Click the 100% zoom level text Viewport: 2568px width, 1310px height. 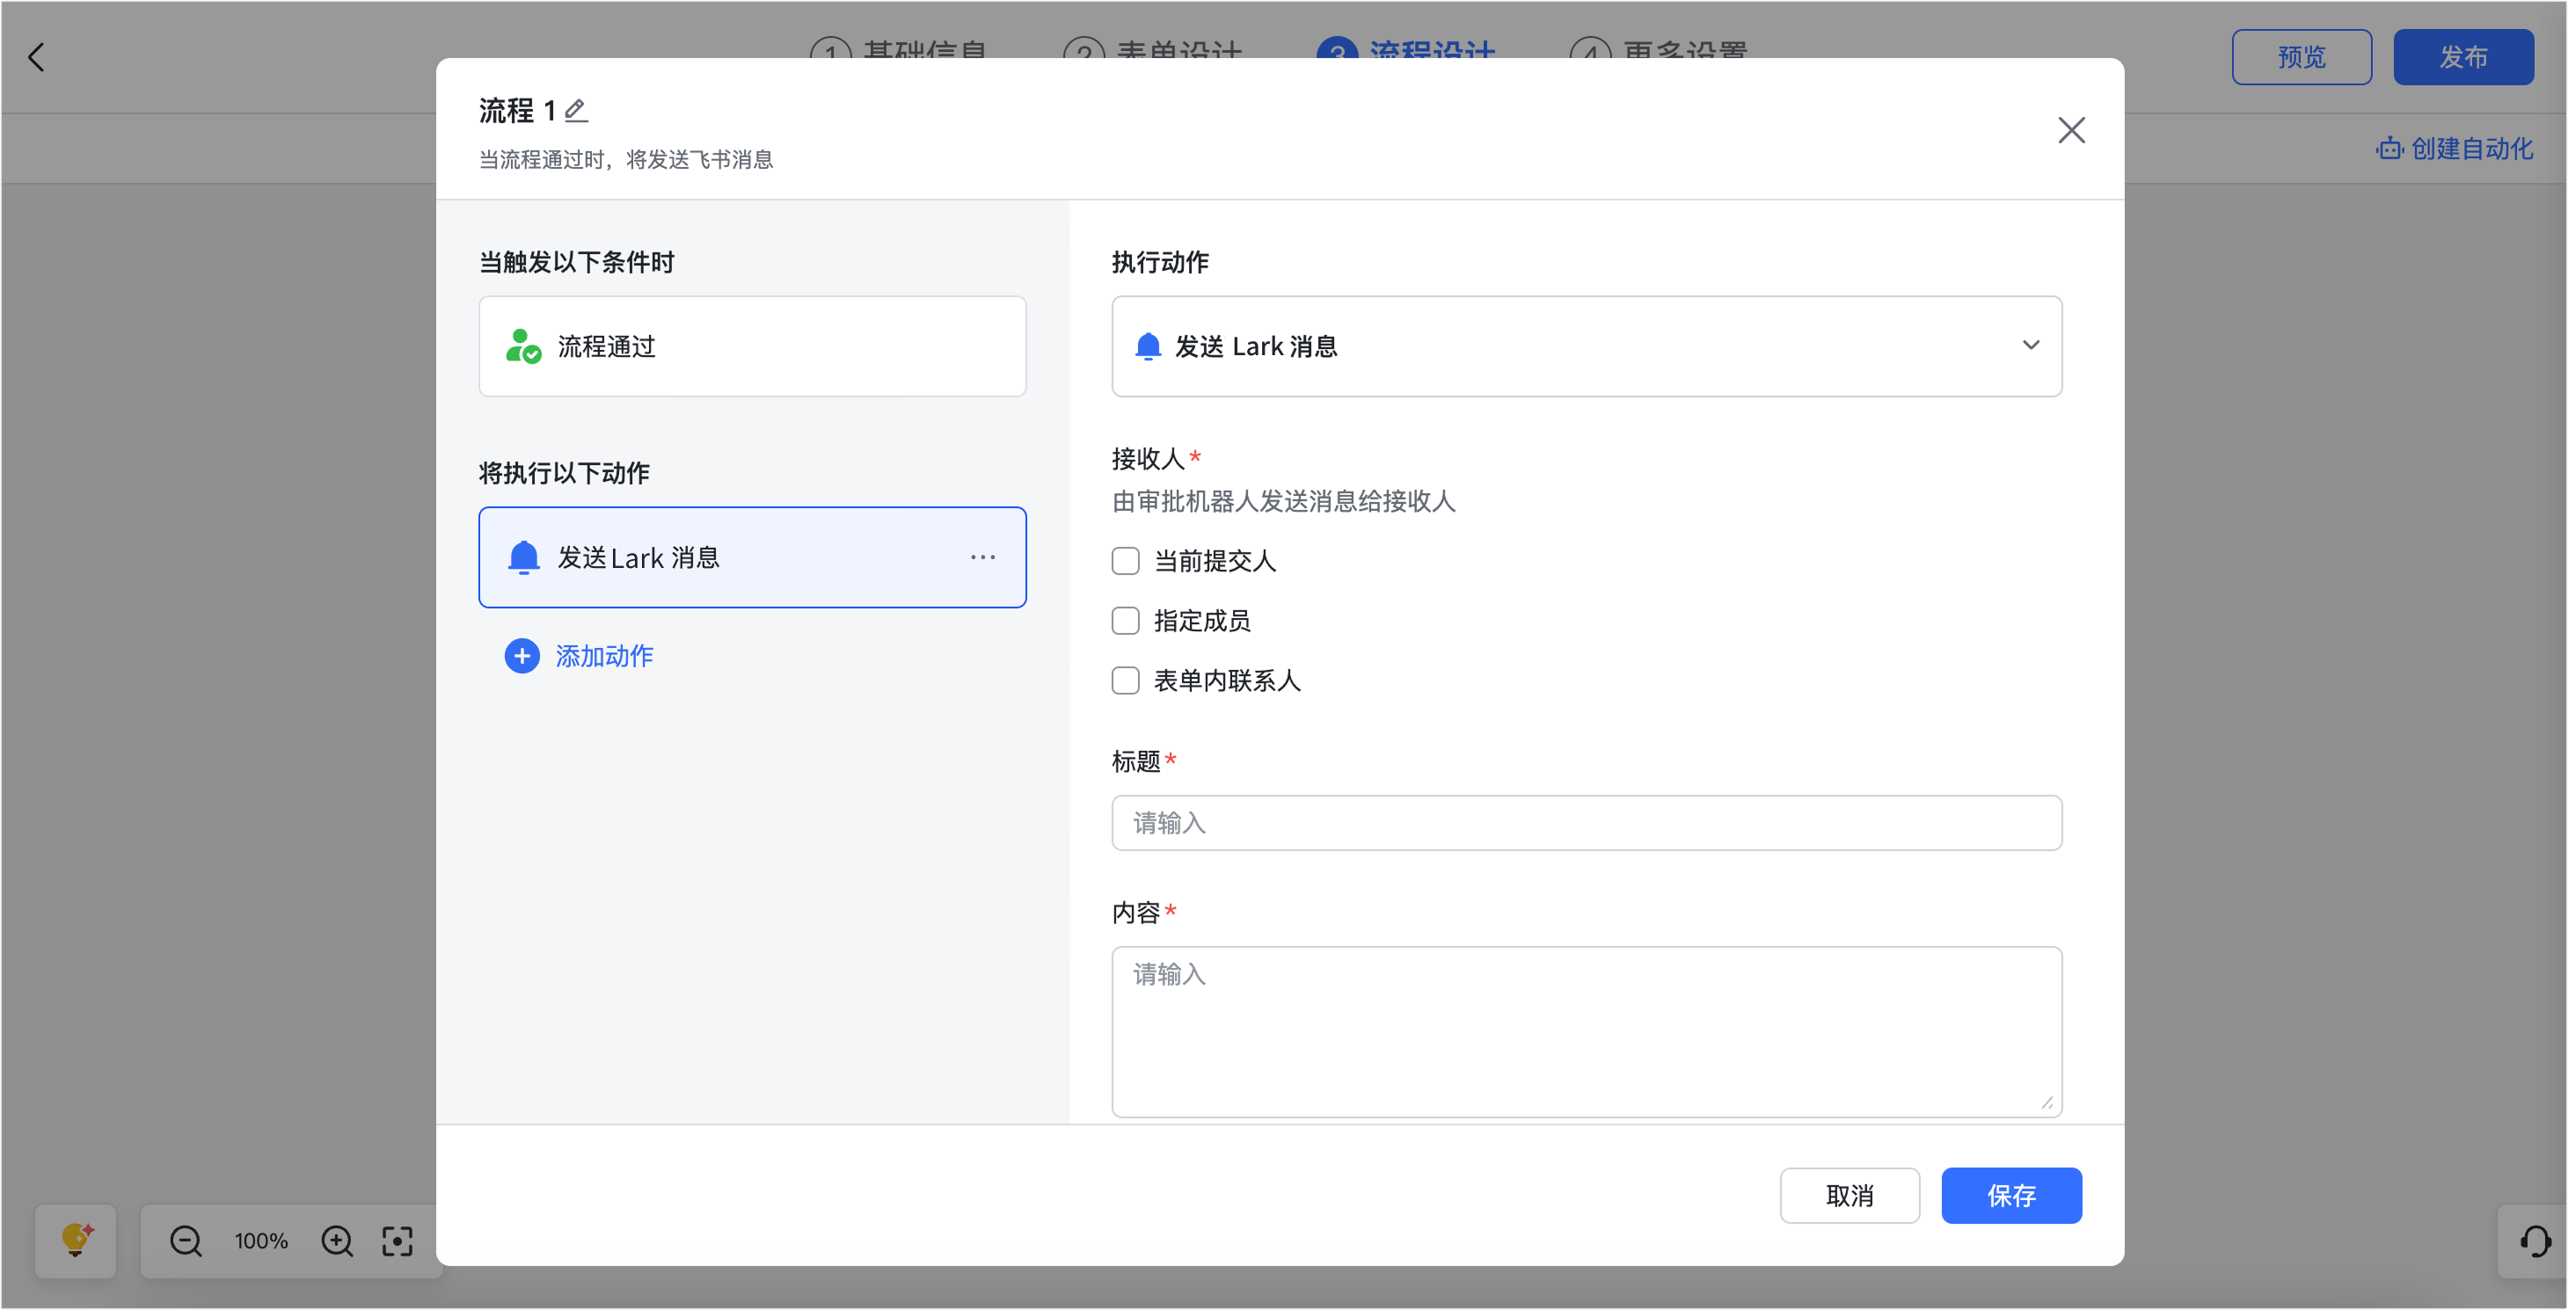click(x=261, y=1241)
